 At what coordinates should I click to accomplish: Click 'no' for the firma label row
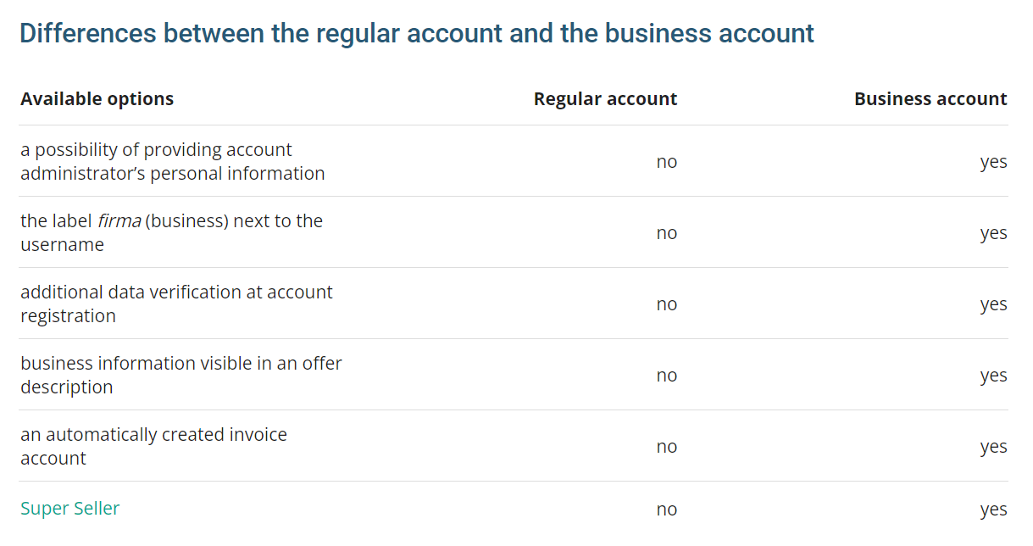pyautogui.click(x=666, y=233)
